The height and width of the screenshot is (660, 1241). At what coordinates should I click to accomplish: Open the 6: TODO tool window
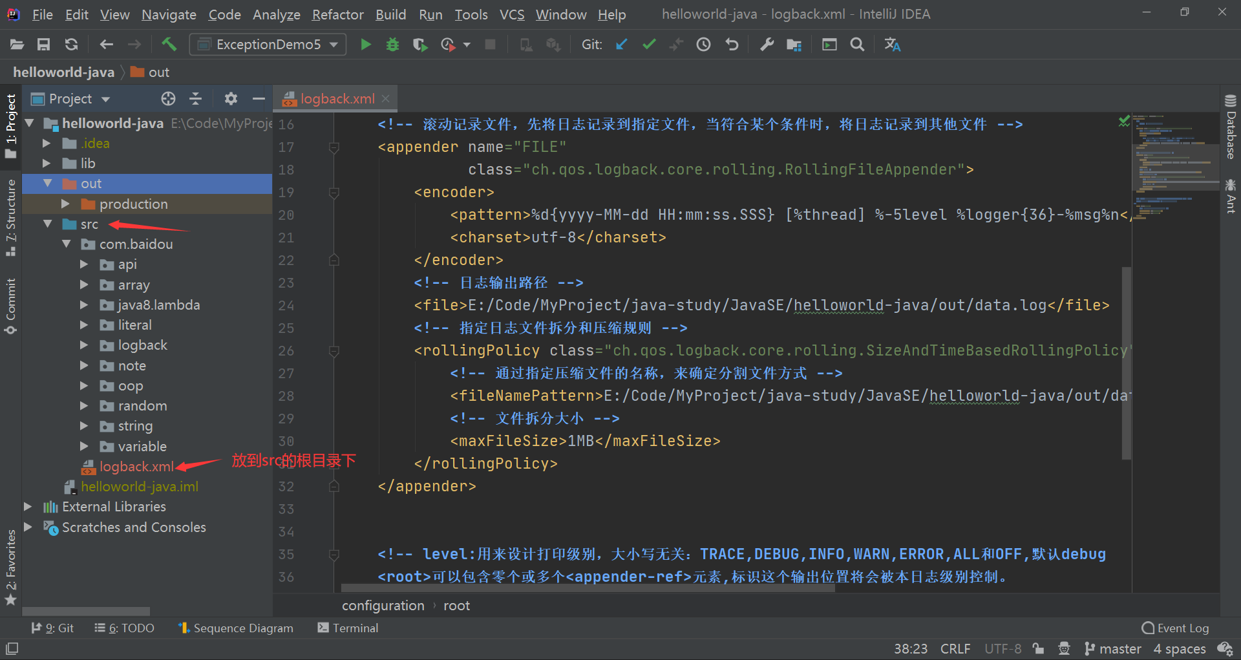[124, 628]
